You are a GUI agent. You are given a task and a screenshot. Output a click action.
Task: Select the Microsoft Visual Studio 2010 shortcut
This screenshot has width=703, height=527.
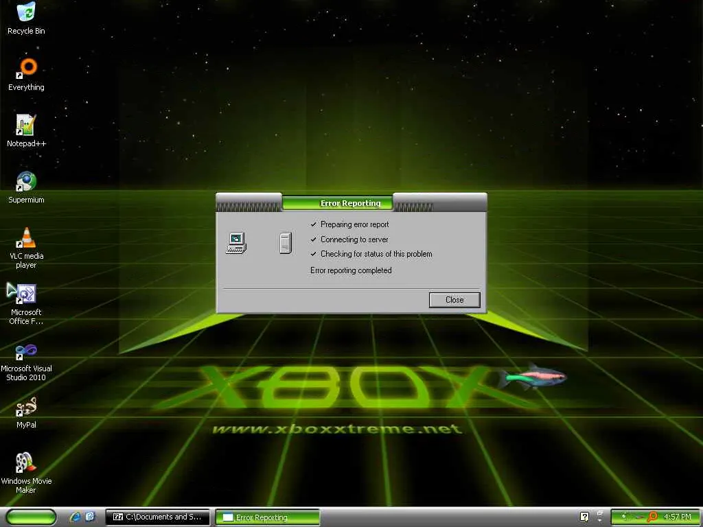(26, 362)
